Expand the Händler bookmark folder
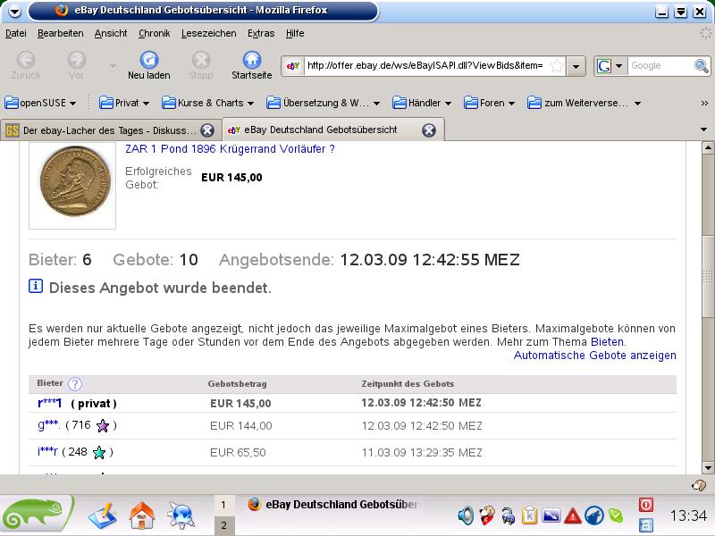 click(x=436, y=103)
